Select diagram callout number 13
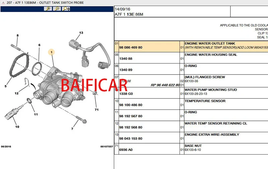The image size is (268, 169). pyautogui.click(x=81, y=33)
